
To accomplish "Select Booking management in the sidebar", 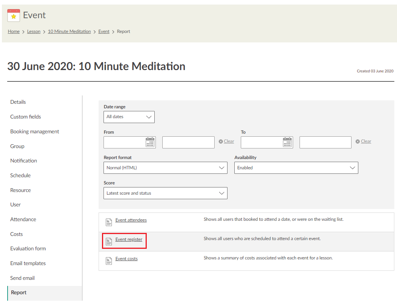I will point(35,131).
